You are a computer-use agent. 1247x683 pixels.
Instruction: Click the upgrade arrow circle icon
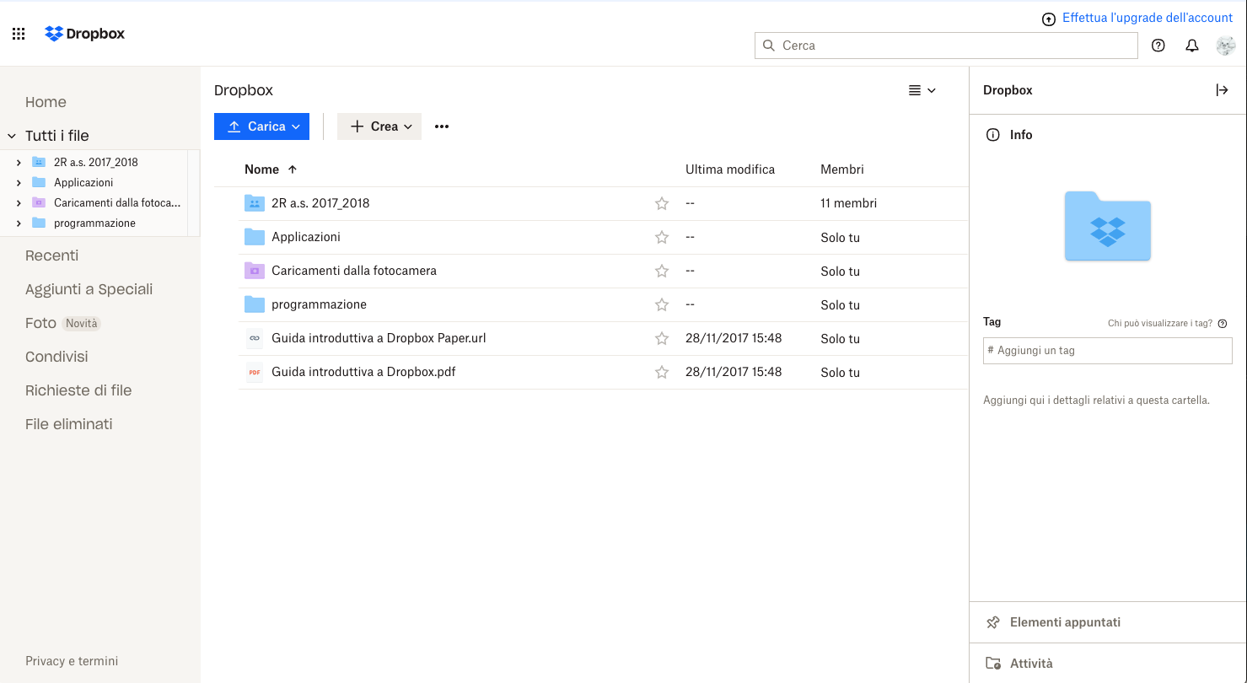pyautogui.click(x=1049, y=19)
